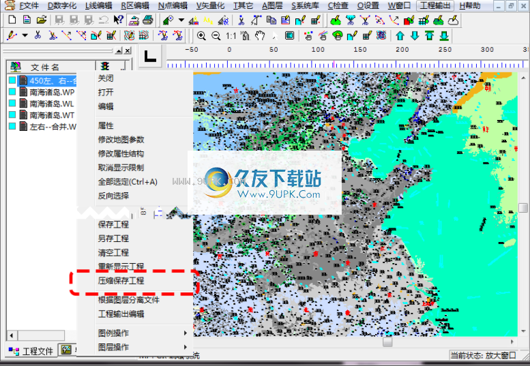Toggle checkbox for 南海诸岛.WT

point(12,115)
